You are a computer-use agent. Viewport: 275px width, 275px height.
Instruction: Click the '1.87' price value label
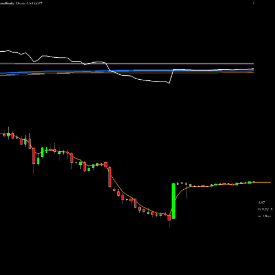(x=261, y=202)
